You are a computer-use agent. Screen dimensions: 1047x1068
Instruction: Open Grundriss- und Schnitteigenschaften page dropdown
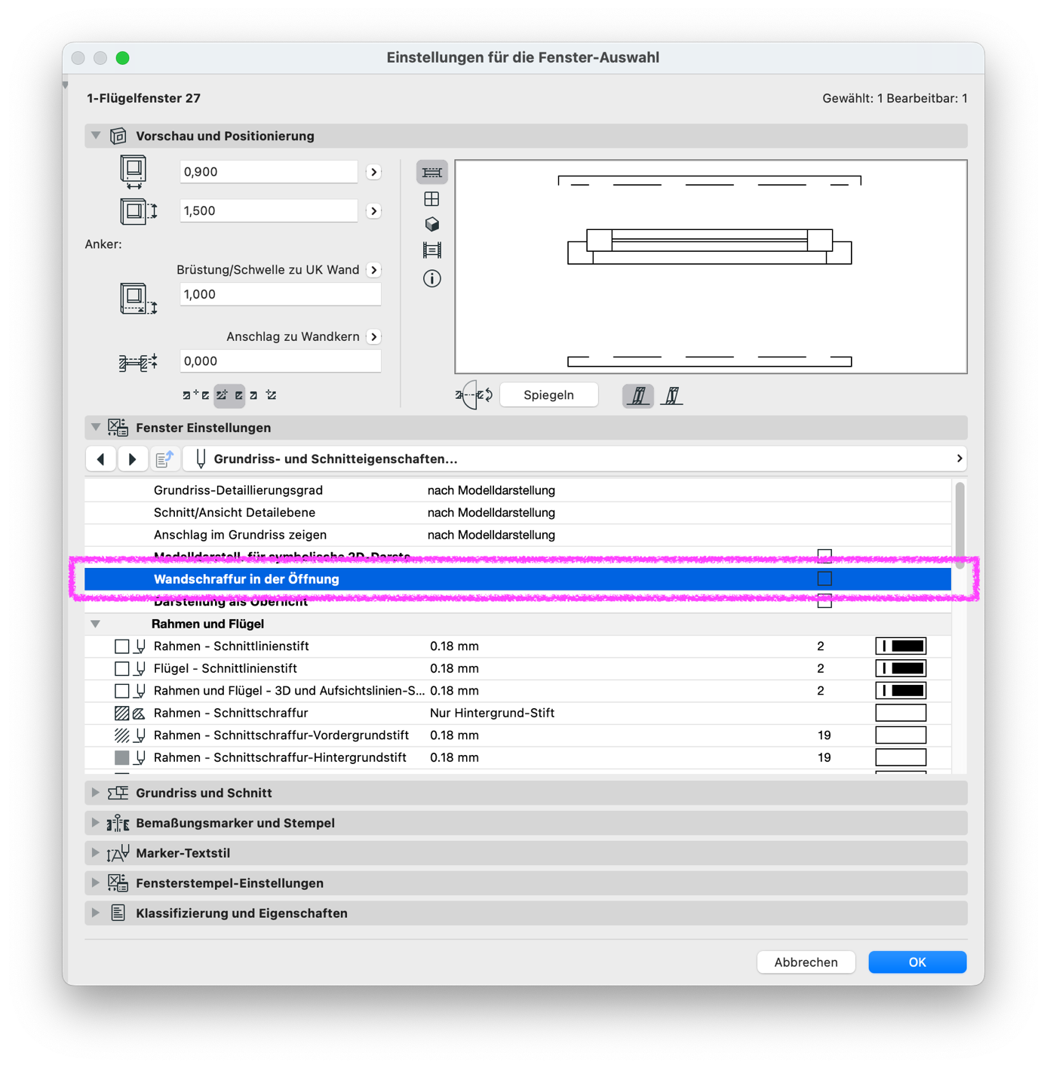click(x=575, y=459)
